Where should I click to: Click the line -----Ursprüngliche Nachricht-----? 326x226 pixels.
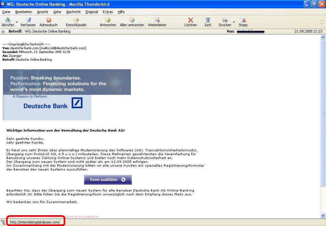(26, 44)
